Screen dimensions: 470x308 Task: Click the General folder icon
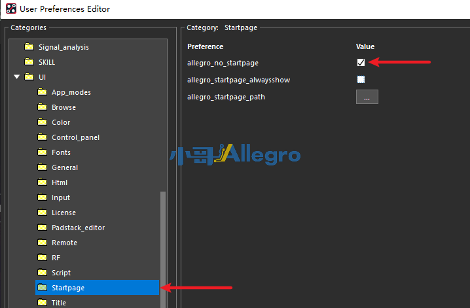(x=43, y=167)
